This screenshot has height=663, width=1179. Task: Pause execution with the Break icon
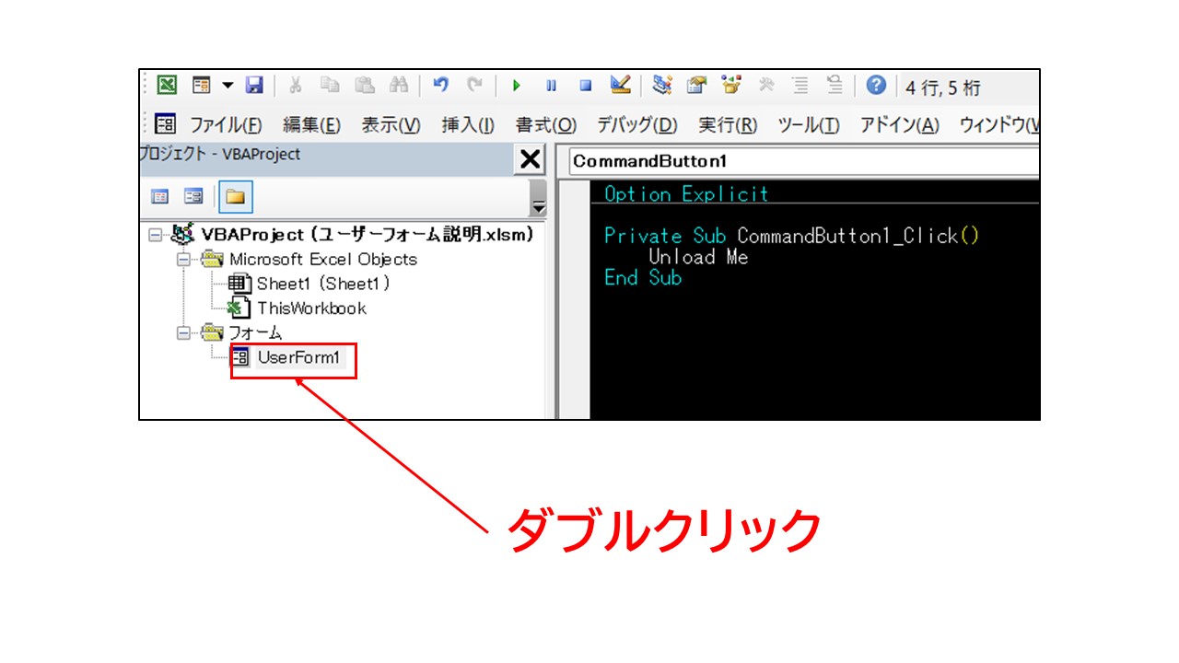551,86
